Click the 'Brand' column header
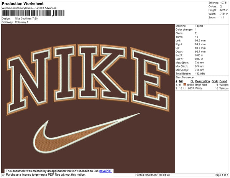Viewport: 230px width, 178px height. tap(223, 81)
